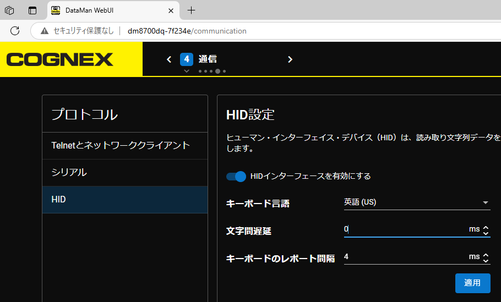This screenshot has width=501, height=302.
Task: Decrease キーボードのレポート間隔 with down arrow
Action: (486, 260)
